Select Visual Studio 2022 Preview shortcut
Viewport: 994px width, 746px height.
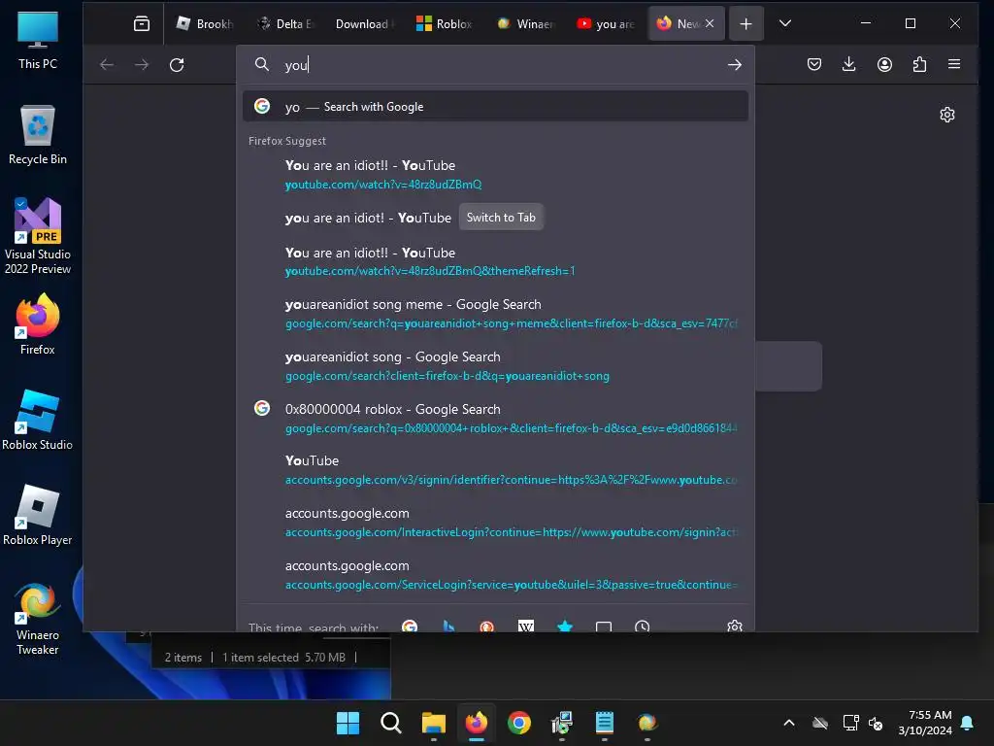(x=38, y=236)
